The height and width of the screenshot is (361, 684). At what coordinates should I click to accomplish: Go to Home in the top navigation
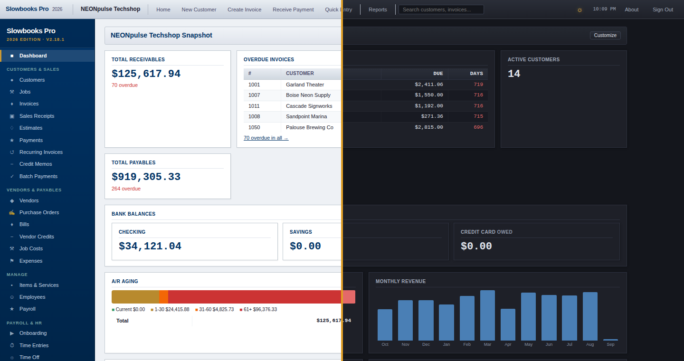click(163, 9)
